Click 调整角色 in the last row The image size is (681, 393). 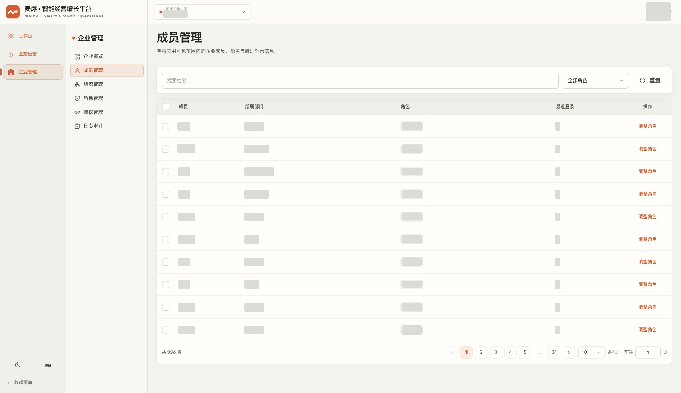click(x=647, y=330)
